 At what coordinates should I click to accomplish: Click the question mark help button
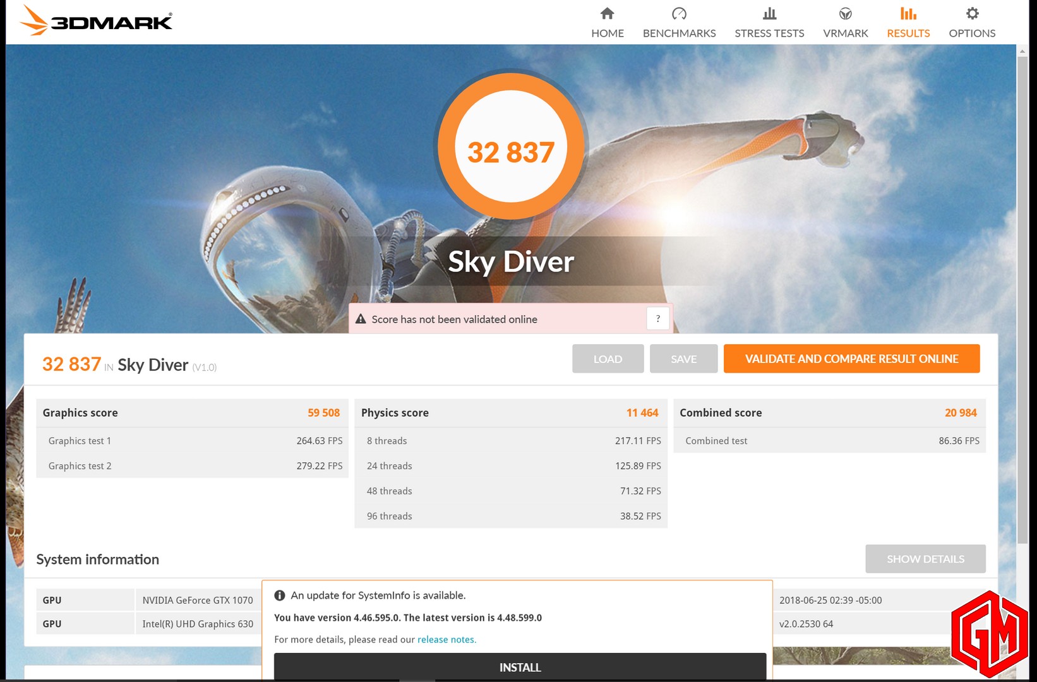[x=657, y=319]
